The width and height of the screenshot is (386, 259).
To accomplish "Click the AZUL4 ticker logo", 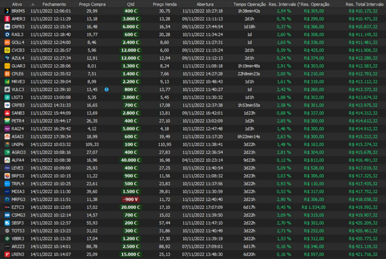I will [7, 58].
